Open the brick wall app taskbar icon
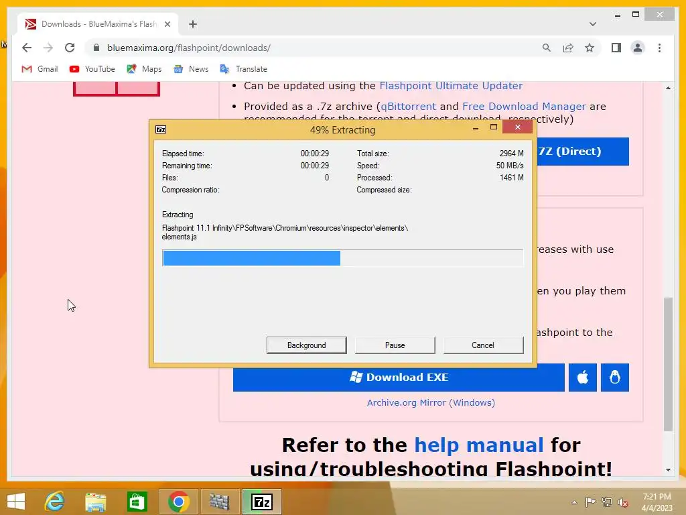This screenshot has width=686, height=515. [x=220, y=502]
